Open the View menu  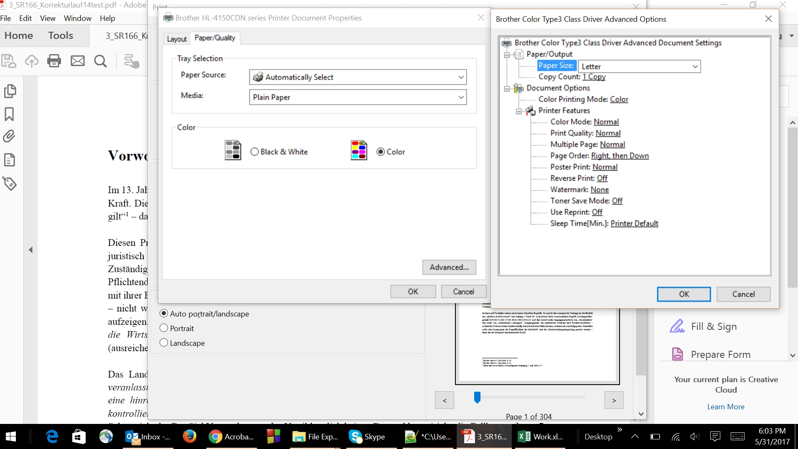[48, 18]
